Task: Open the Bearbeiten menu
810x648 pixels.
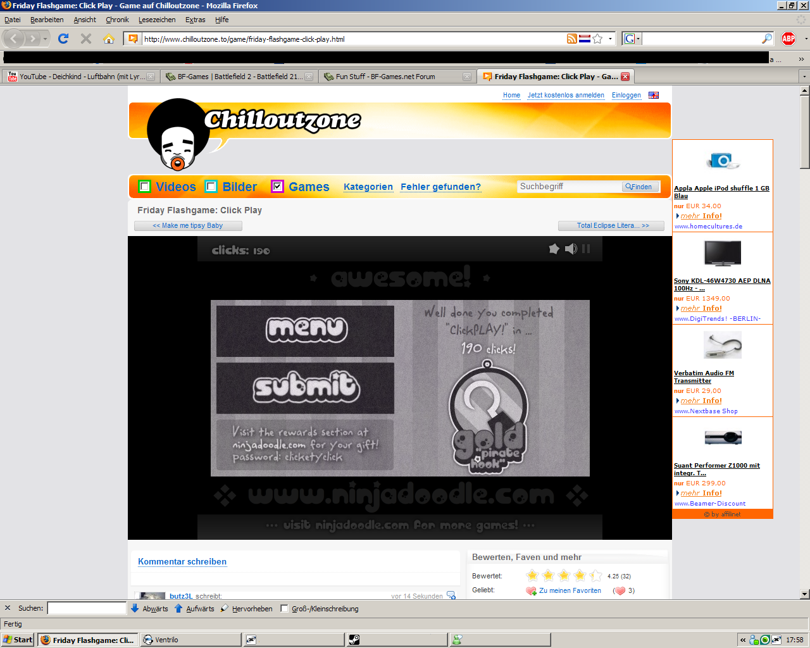Action: [x=47, y=20]
